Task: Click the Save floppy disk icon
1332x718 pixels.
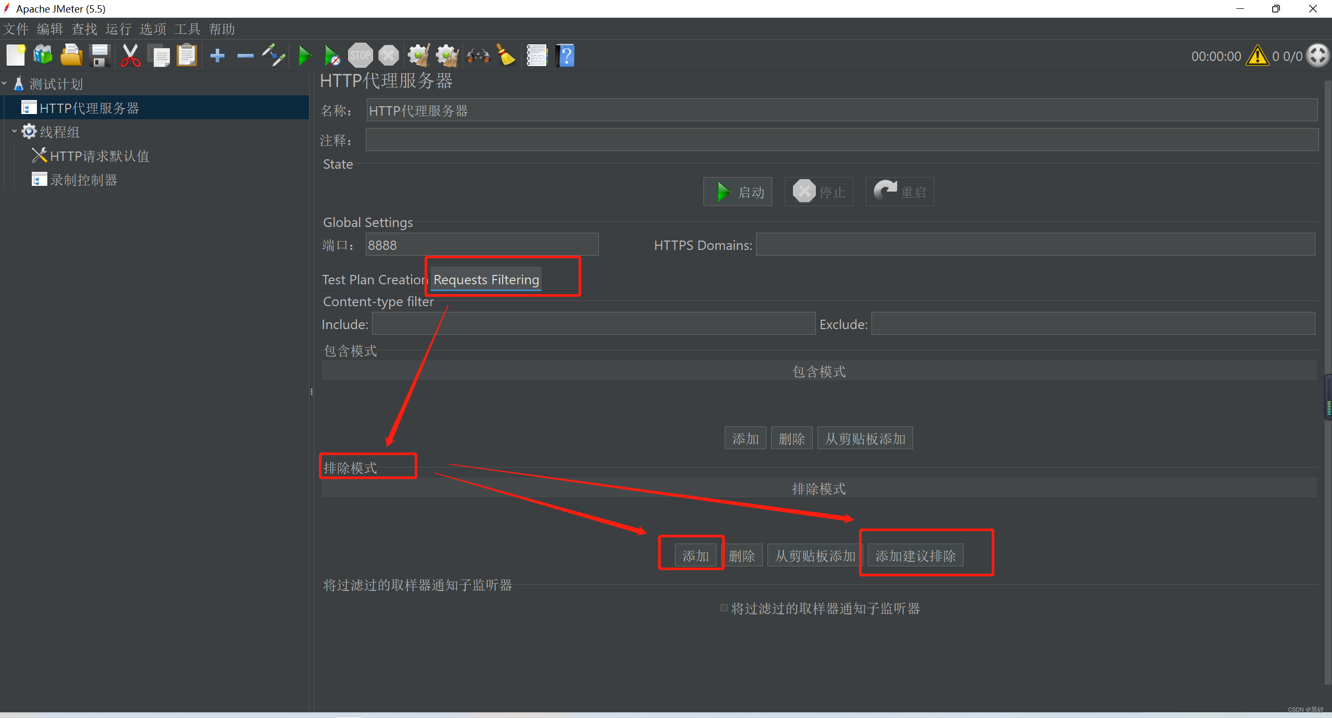Action: pyautogui.click(x=100, y=55)
